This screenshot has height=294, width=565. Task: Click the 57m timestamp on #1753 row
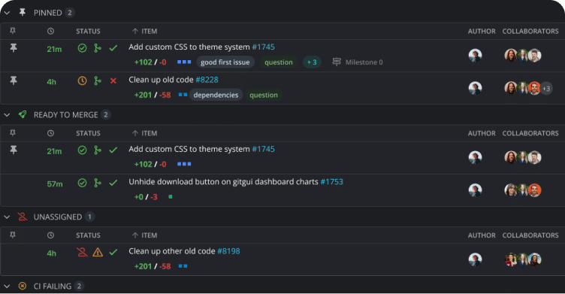pyautogui.click(x=55, y=184)
